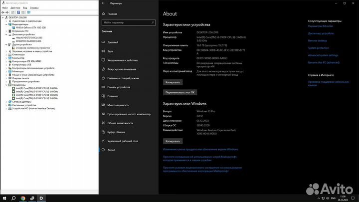This screenshot has width=359, height=202.
Task: Collapse the Видеоадаптеры category
Action: coord(6,24)
